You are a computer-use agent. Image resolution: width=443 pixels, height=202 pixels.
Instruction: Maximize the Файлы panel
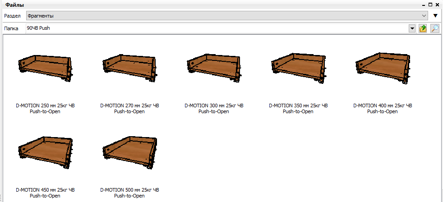[x=430, y=5]
